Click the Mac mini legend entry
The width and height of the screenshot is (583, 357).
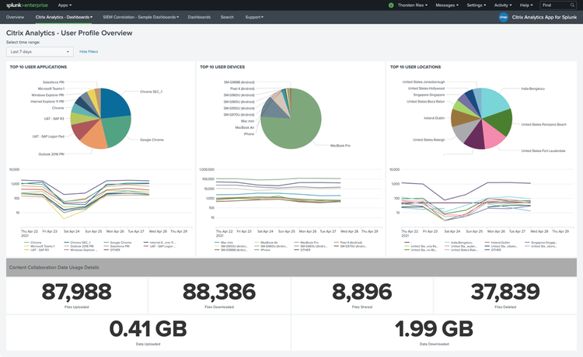(x=224, y=243)
